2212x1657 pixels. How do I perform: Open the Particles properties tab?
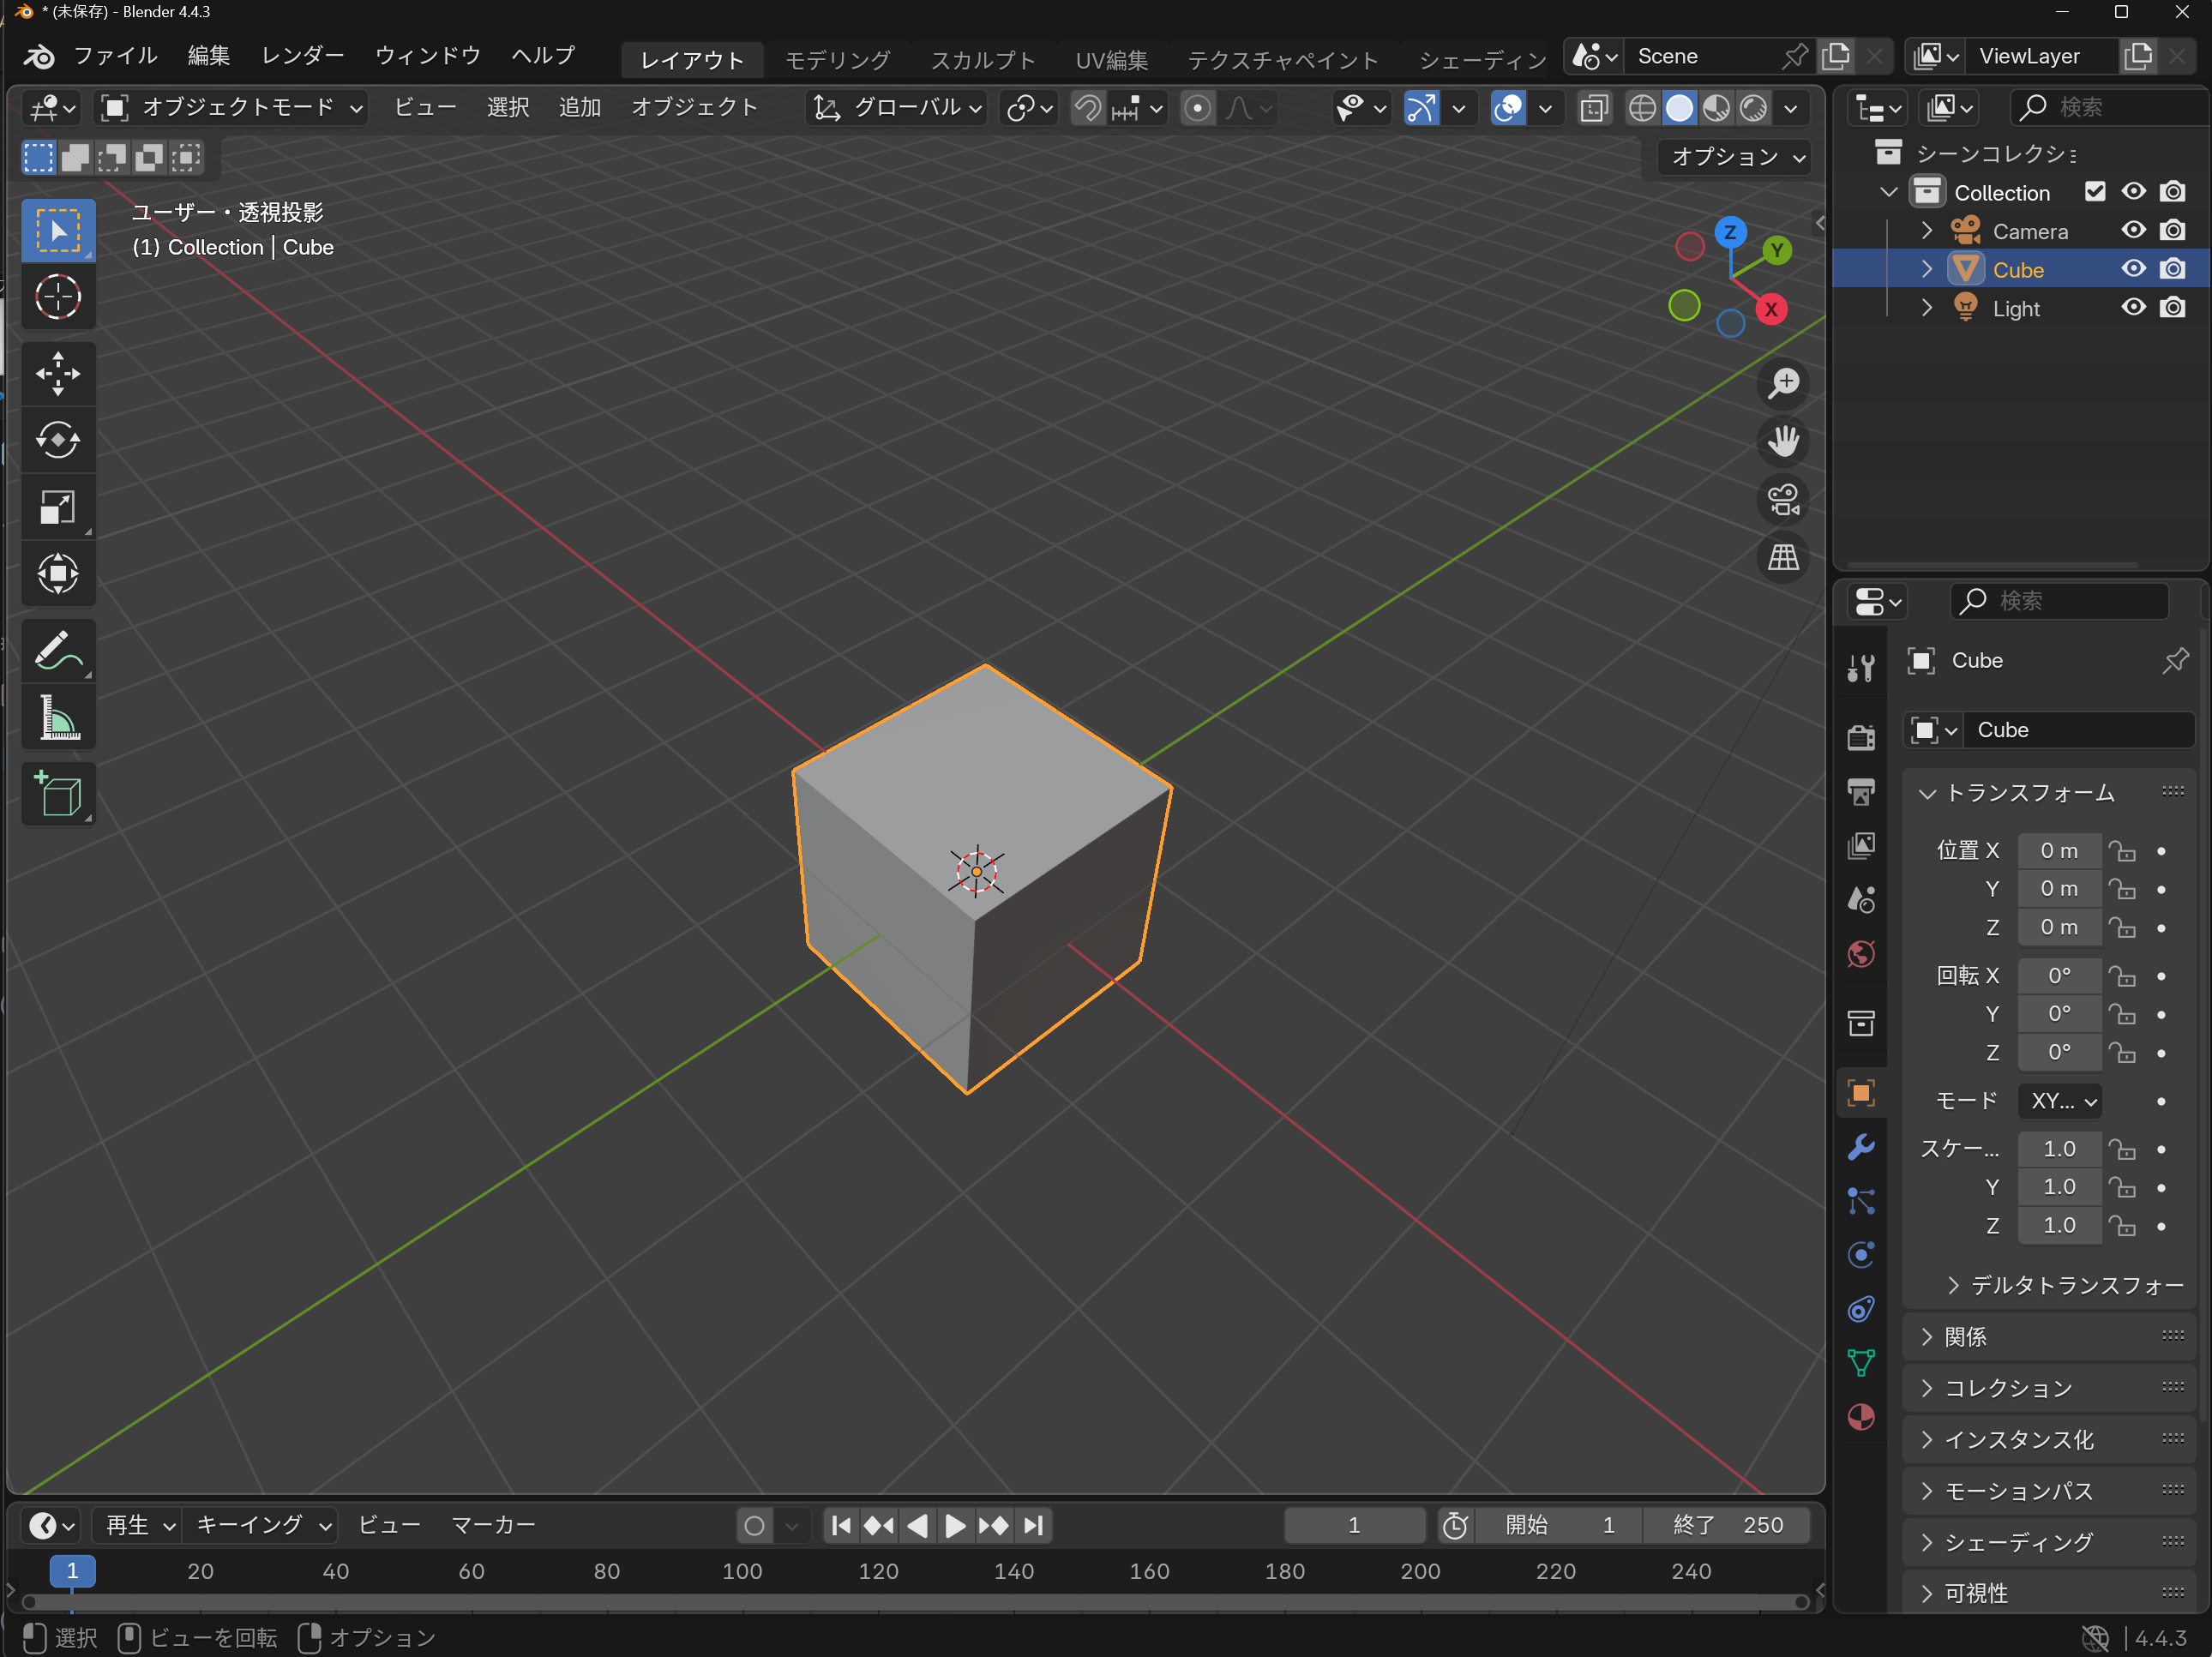click(x=1861, y=1201)
